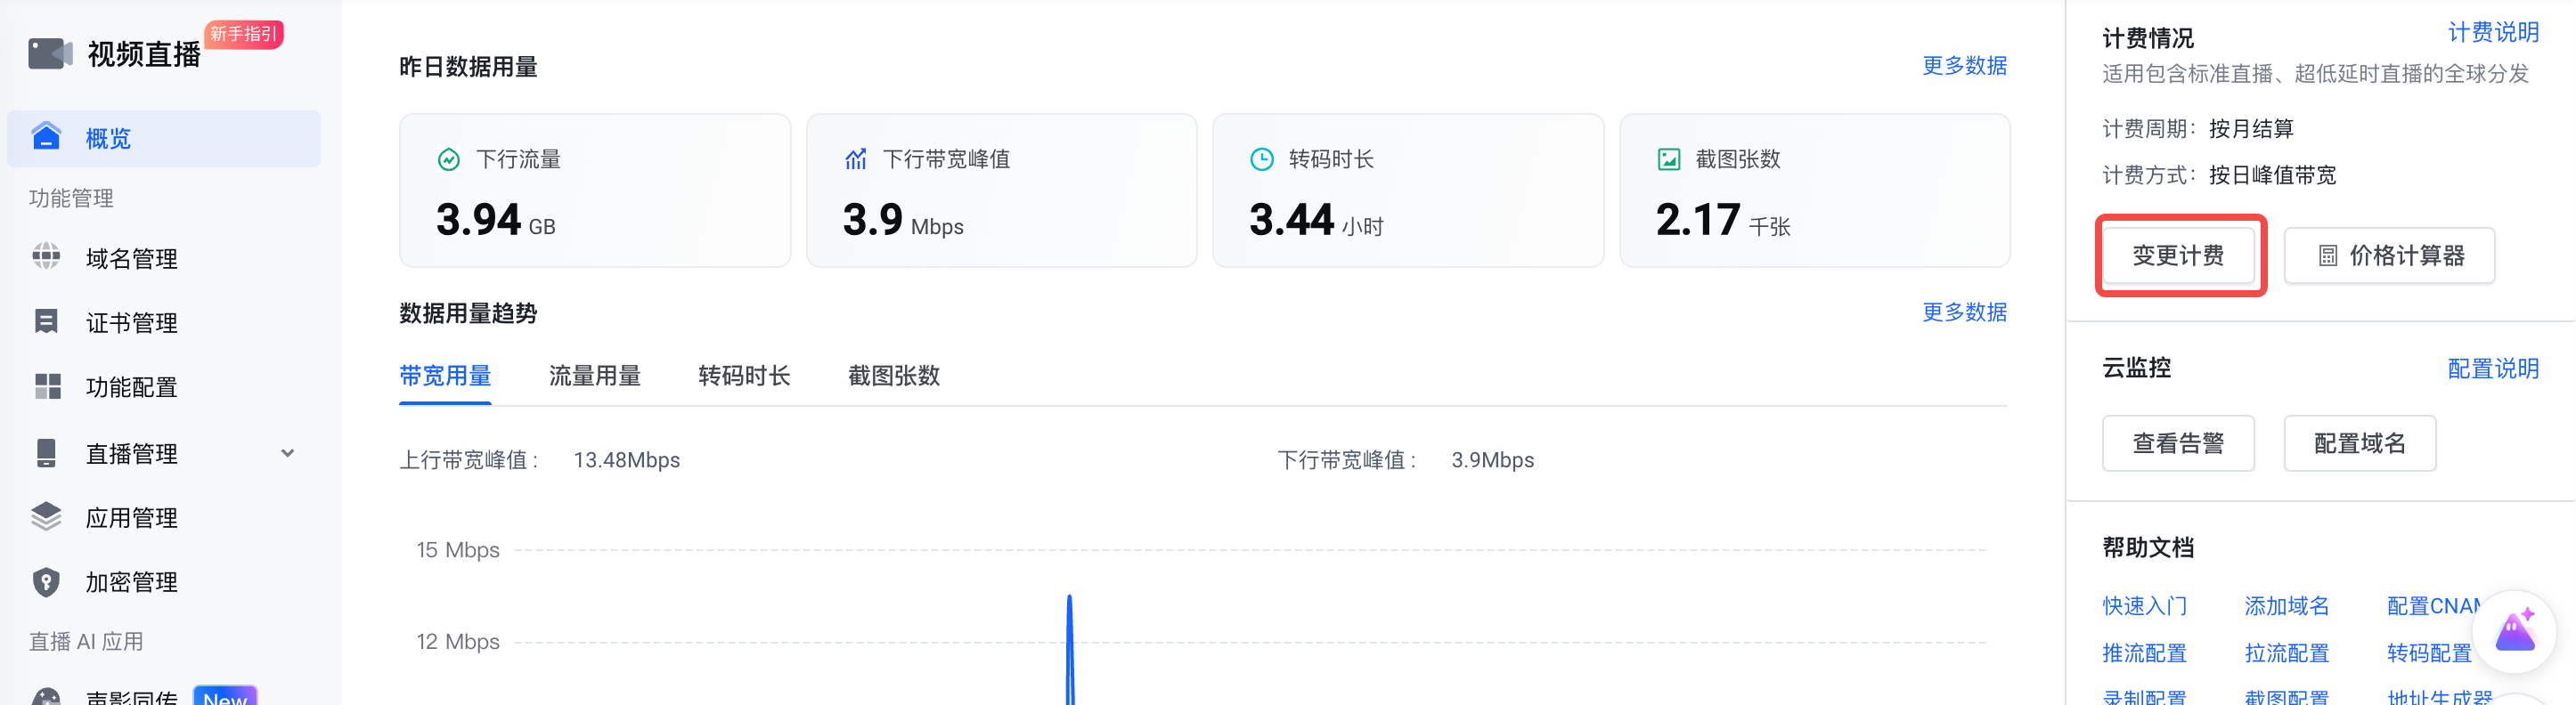
Task: Click the 配置域名 button
Action: pos(2360,443)
